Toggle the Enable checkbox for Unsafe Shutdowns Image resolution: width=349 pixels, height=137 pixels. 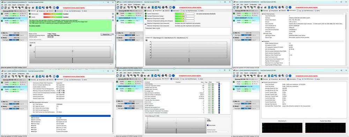pyautogui.click(x=219, y=105)
